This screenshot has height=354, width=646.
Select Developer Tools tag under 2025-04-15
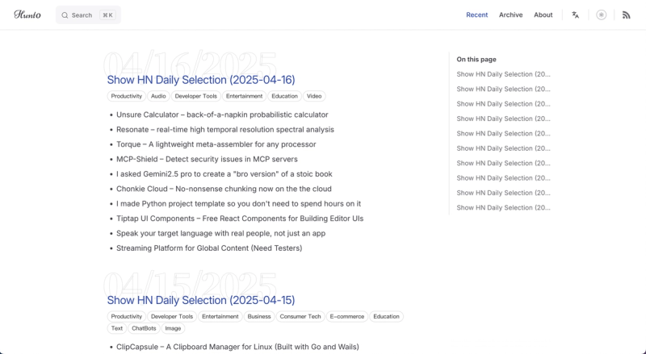point(172,317)
